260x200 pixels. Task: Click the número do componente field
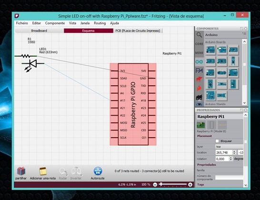point(229,178)
